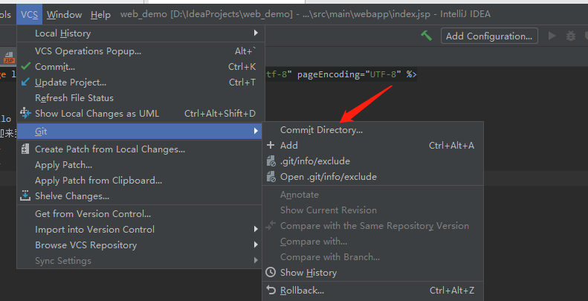Click the Show History clock icon
Viewport: 588px width, 301px height.
click(271, 272)
